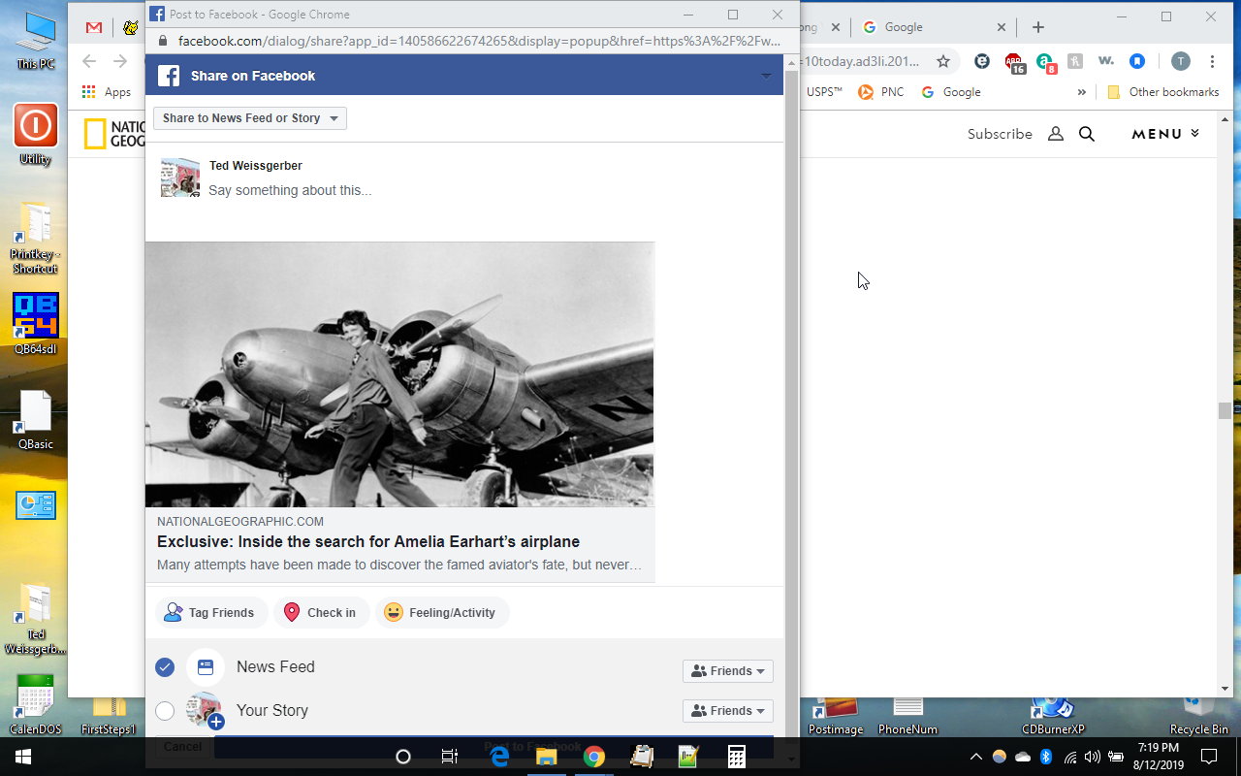Viewport: 1241px width, 776px height.
Task: Open the Calculator taskbar icon
Action: [736, 757]
